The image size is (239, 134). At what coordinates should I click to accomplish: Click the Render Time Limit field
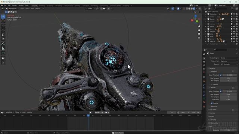click(228, 99)
